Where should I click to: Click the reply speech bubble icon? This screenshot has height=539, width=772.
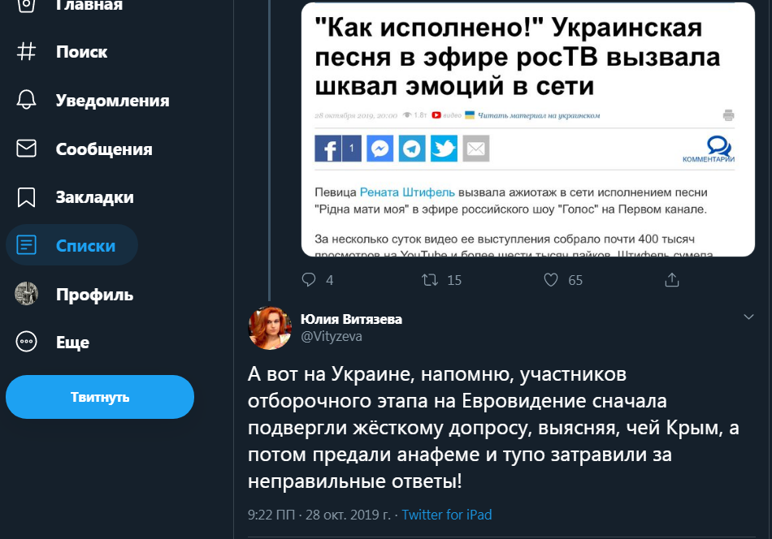click(x=309, y=280)
